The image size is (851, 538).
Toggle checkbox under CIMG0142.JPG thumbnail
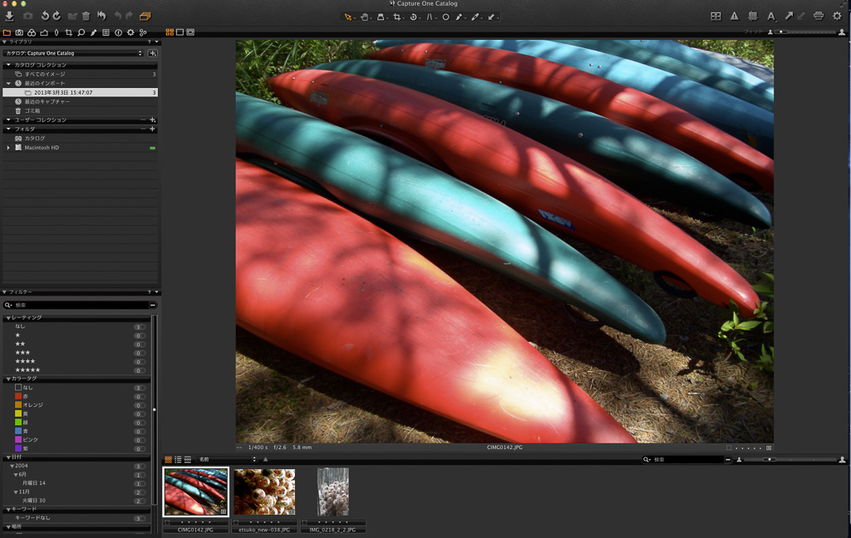[x=167, y=522]
